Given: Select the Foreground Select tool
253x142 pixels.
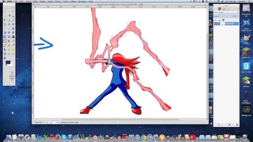Looking at the screenshot, I should [5, 20].
